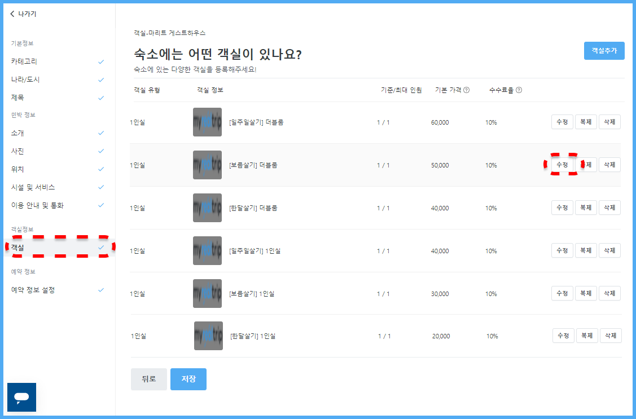Viewport: 636px width, 419px height.
Task: Click the help icon beside 수수료율
Action: (519, 90)
